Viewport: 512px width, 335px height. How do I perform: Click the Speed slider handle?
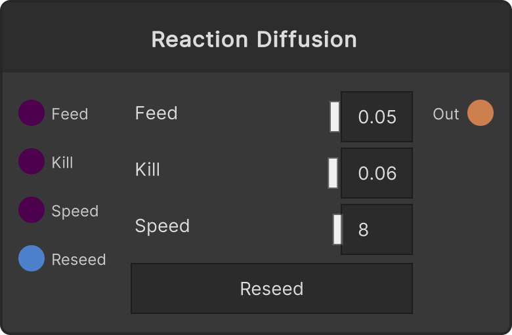coord(337,229)
